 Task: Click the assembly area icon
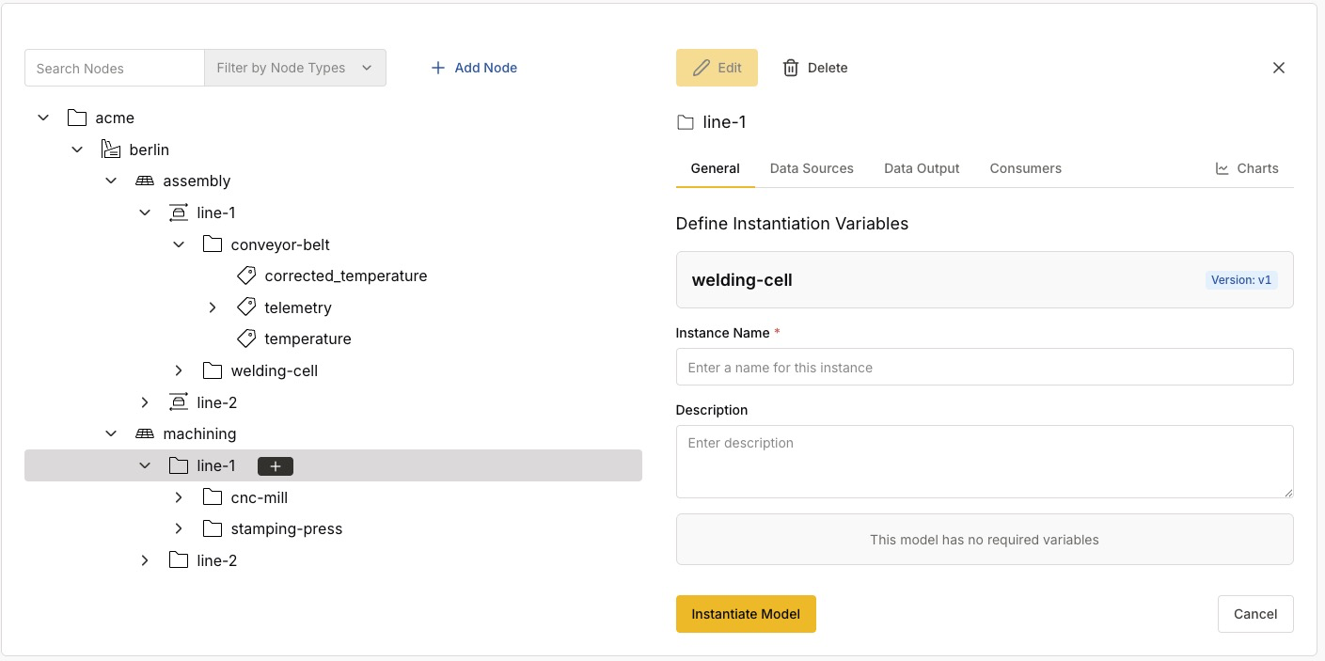click(145, 181)
